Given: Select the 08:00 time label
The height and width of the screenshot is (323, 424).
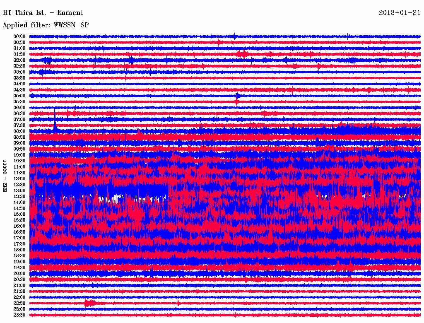Looking at the screenshot, I should click(19, 131).
